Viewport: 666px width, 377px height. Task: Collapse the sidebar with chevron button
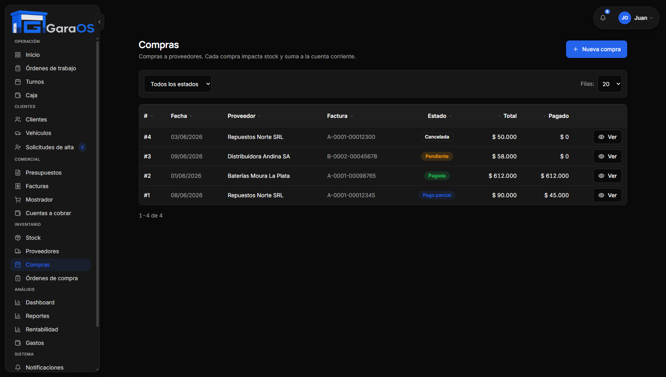tap(100, 22)
